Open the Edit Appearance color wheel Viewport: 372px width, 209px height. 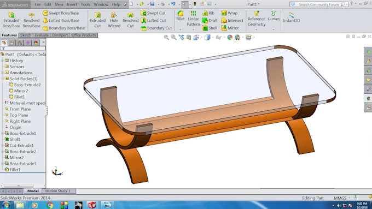(x=230, y=37)
